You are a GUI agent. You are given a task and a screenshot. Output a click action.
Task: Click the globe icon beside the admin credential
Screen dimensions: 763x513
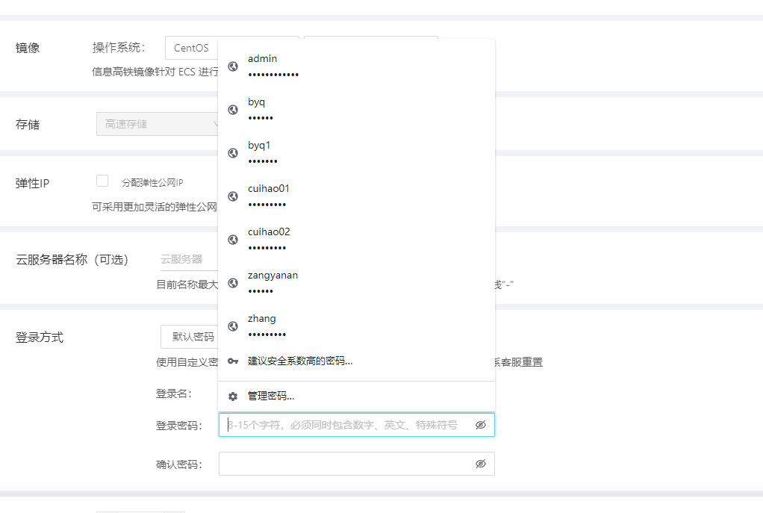[232, 66]
